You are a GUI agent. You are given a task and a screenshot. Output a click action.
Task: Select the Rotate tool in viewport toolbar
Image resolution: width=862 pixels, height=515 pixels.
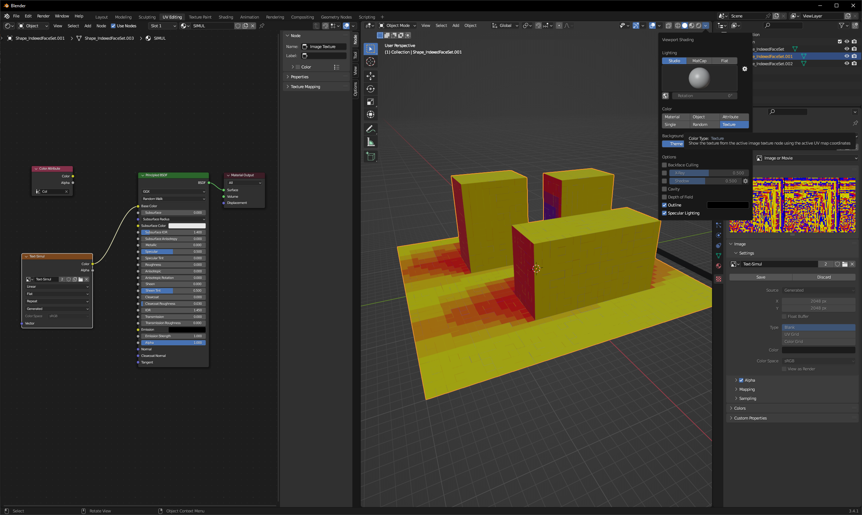click(371, 89)
